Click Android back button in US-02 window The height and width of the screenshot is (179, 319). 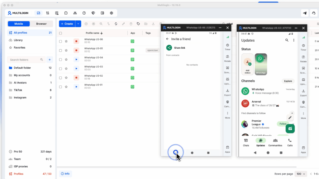click(255, 153)
